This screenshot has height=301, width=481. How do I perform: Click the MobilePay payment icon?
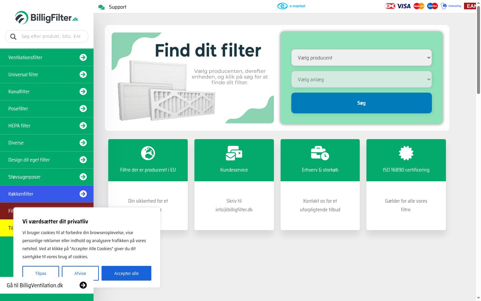tap(451, 6)
